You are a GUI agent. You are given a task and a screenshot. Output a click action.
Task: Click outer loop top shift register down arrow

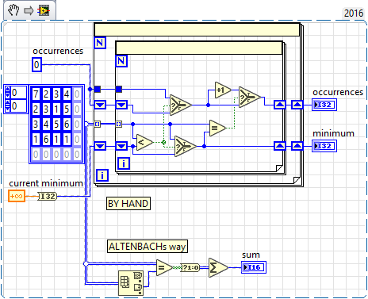(100, 105)
